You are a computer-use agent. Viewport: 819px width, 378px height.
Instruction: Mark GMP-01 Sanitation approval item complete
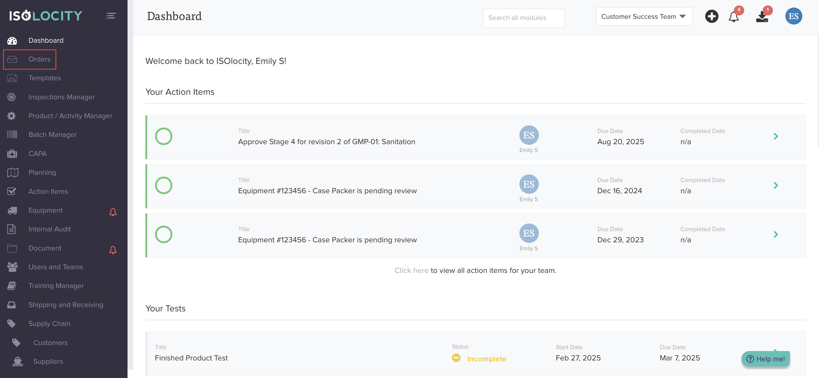coord(164,136)
